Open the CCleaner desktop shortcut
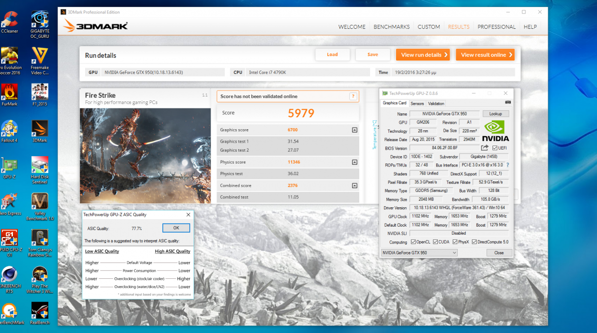The width and height of the screenshot is (597, 333). point(9,22)
